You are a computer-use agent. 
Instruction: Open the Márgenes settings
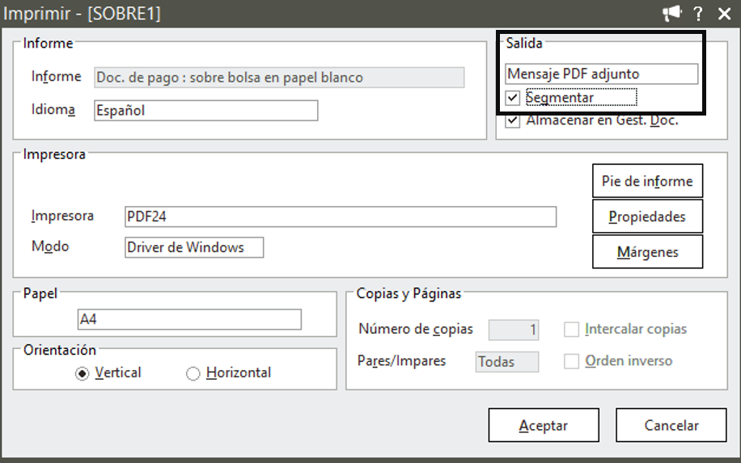point(647,251)
